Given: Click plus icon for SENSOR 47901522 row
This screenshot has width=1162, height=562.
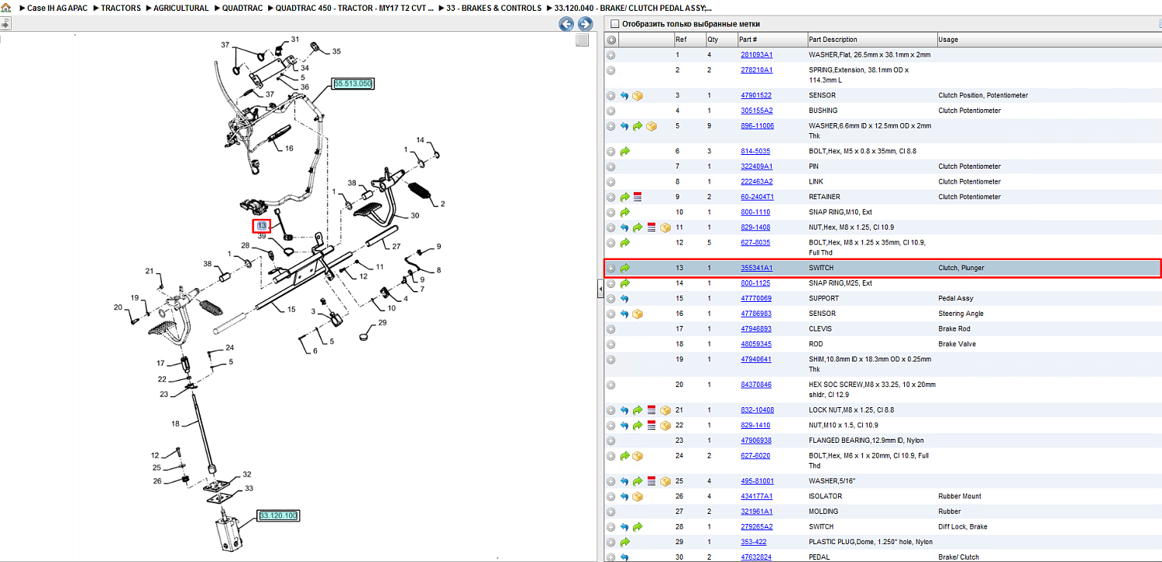Looking at the screenshot, I should [611, 95].
